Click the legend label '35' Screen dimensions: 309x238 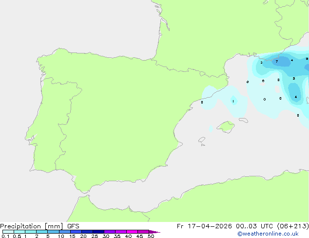coord(117,236)
